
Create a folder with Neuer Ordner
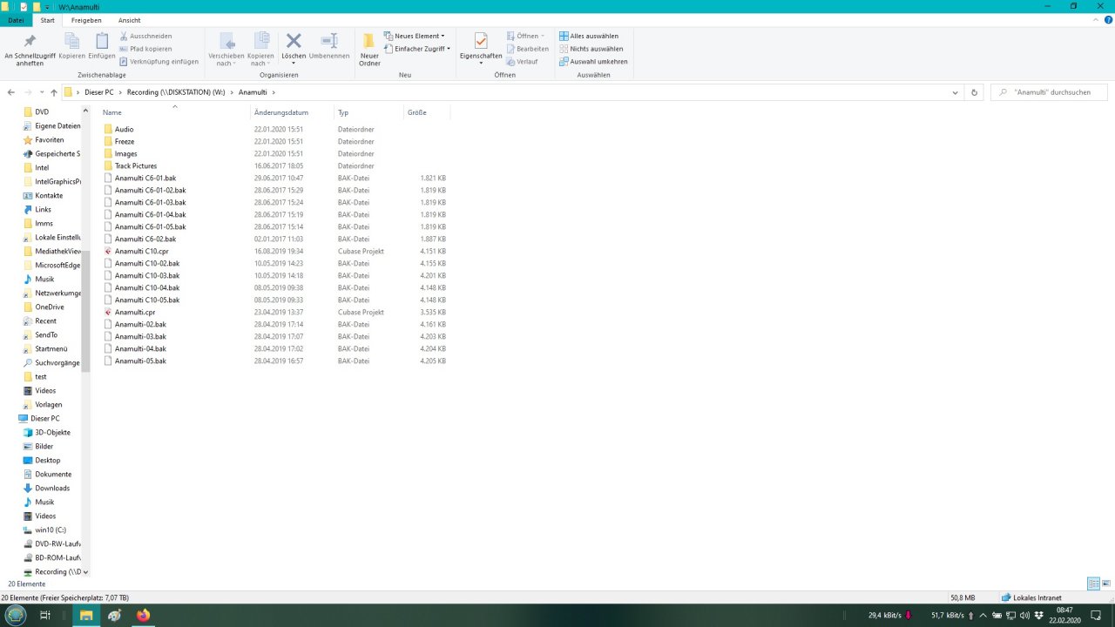click(369, 49)
